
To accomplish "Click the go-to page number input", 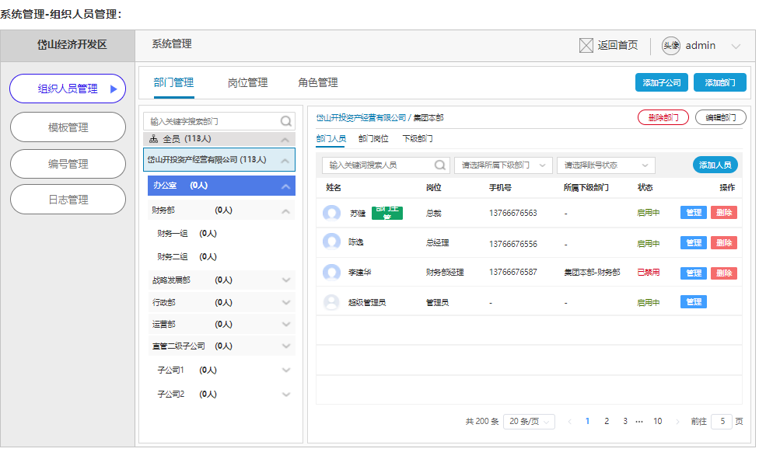I will tap(722, 422).
